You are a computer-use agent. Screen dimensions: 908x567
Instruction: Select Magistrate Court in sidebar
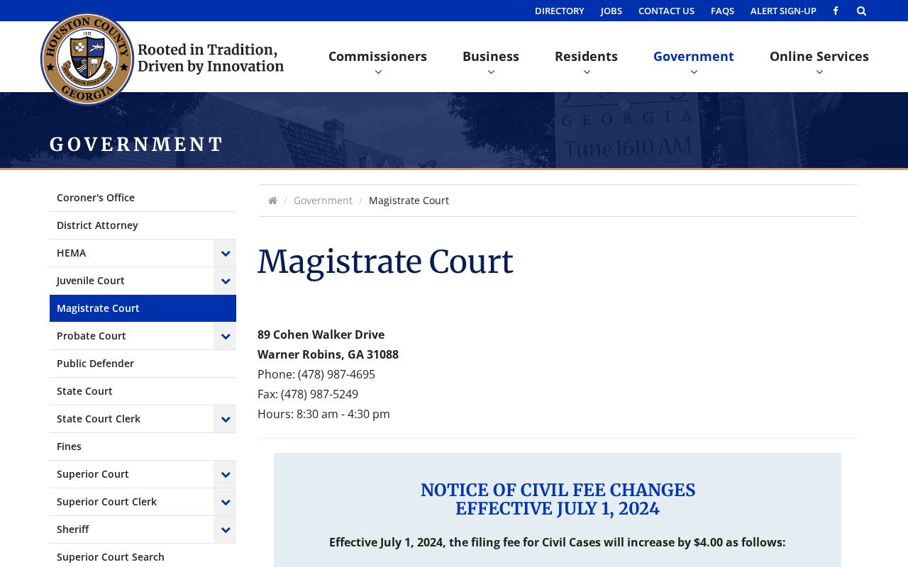tap(143, 308)
